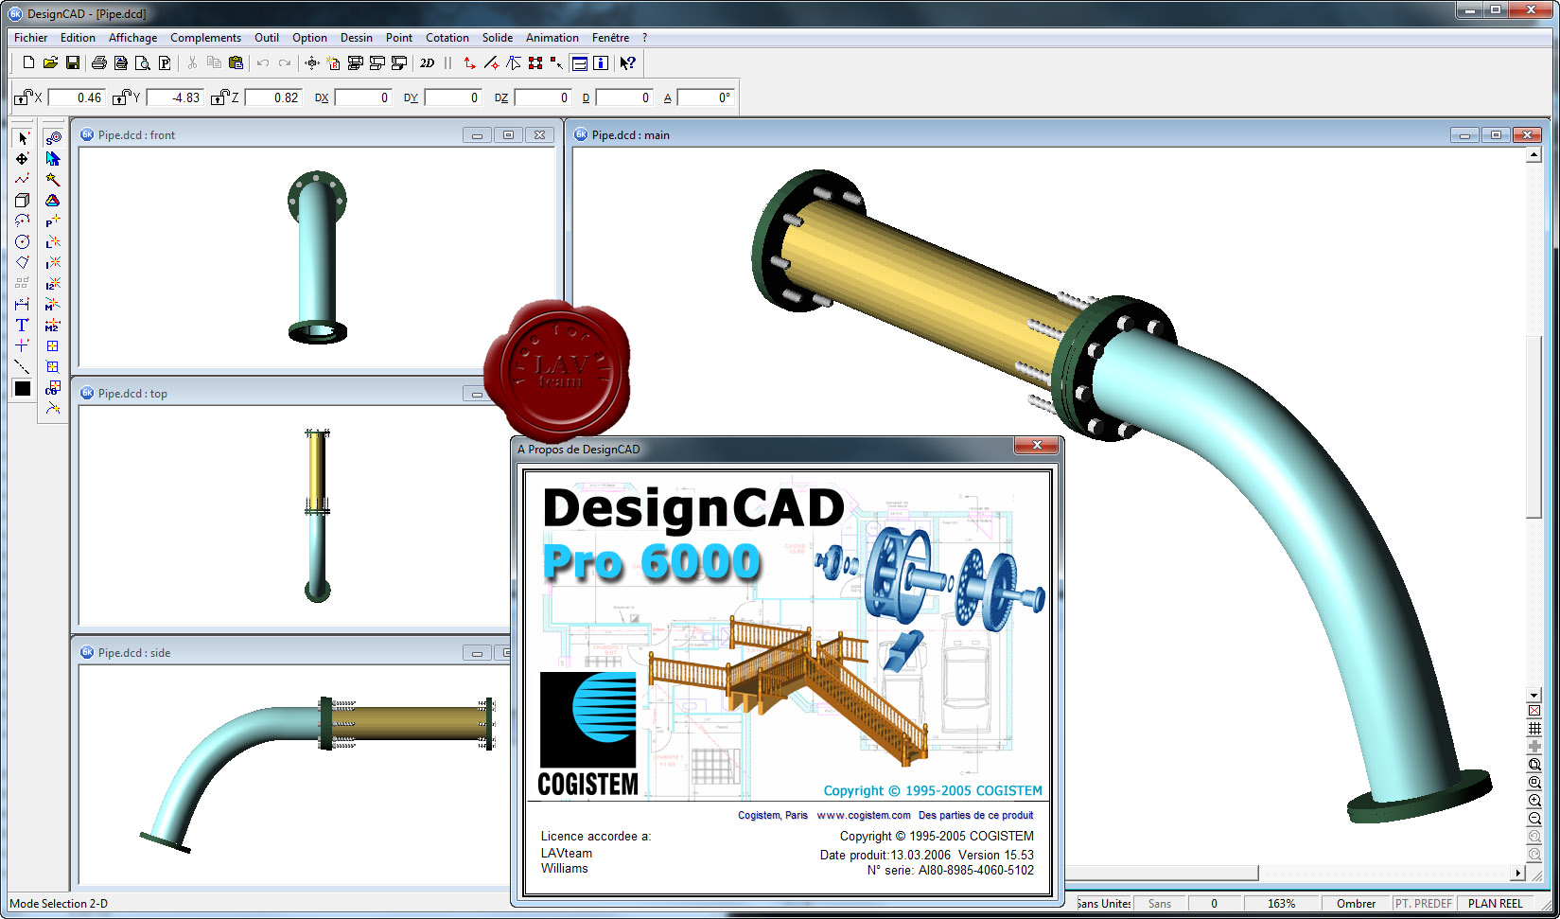This screenshot has height=919, width=1560.
Task: Click the 'M2' midpoint snap icon
Action: point(53,326)
